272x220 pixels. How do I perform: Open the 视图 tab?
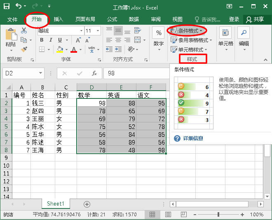click(177, 19)
